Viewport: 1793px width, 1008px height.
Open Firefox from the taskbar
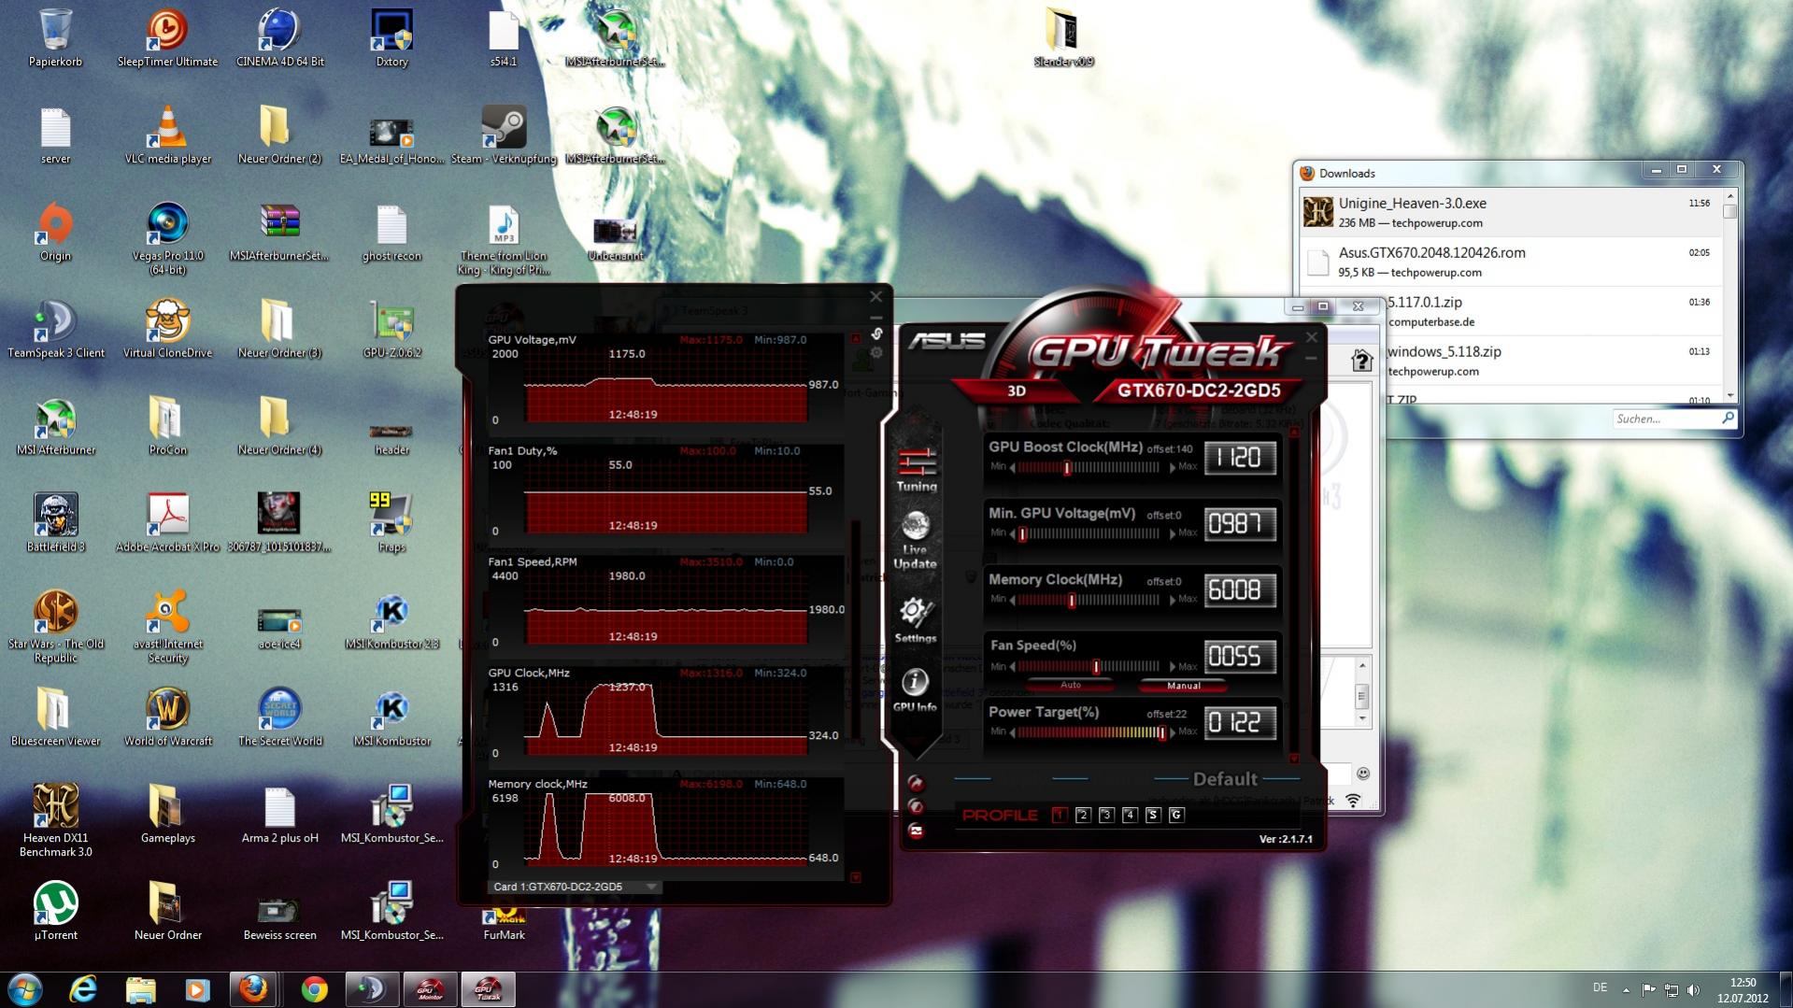pyautogui.click(x=253, y=989)
